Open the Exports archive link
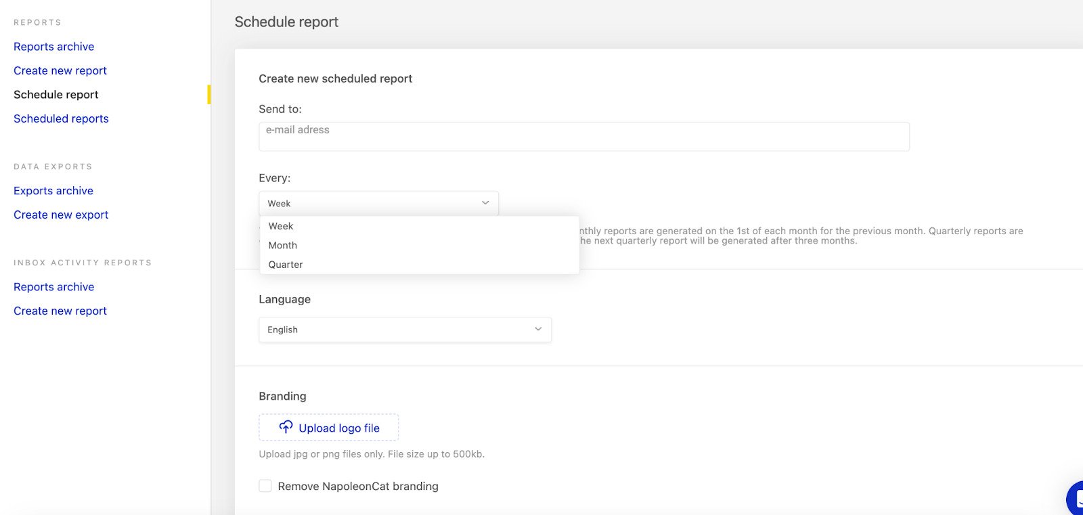1083x515 pixels. point(53,191)
